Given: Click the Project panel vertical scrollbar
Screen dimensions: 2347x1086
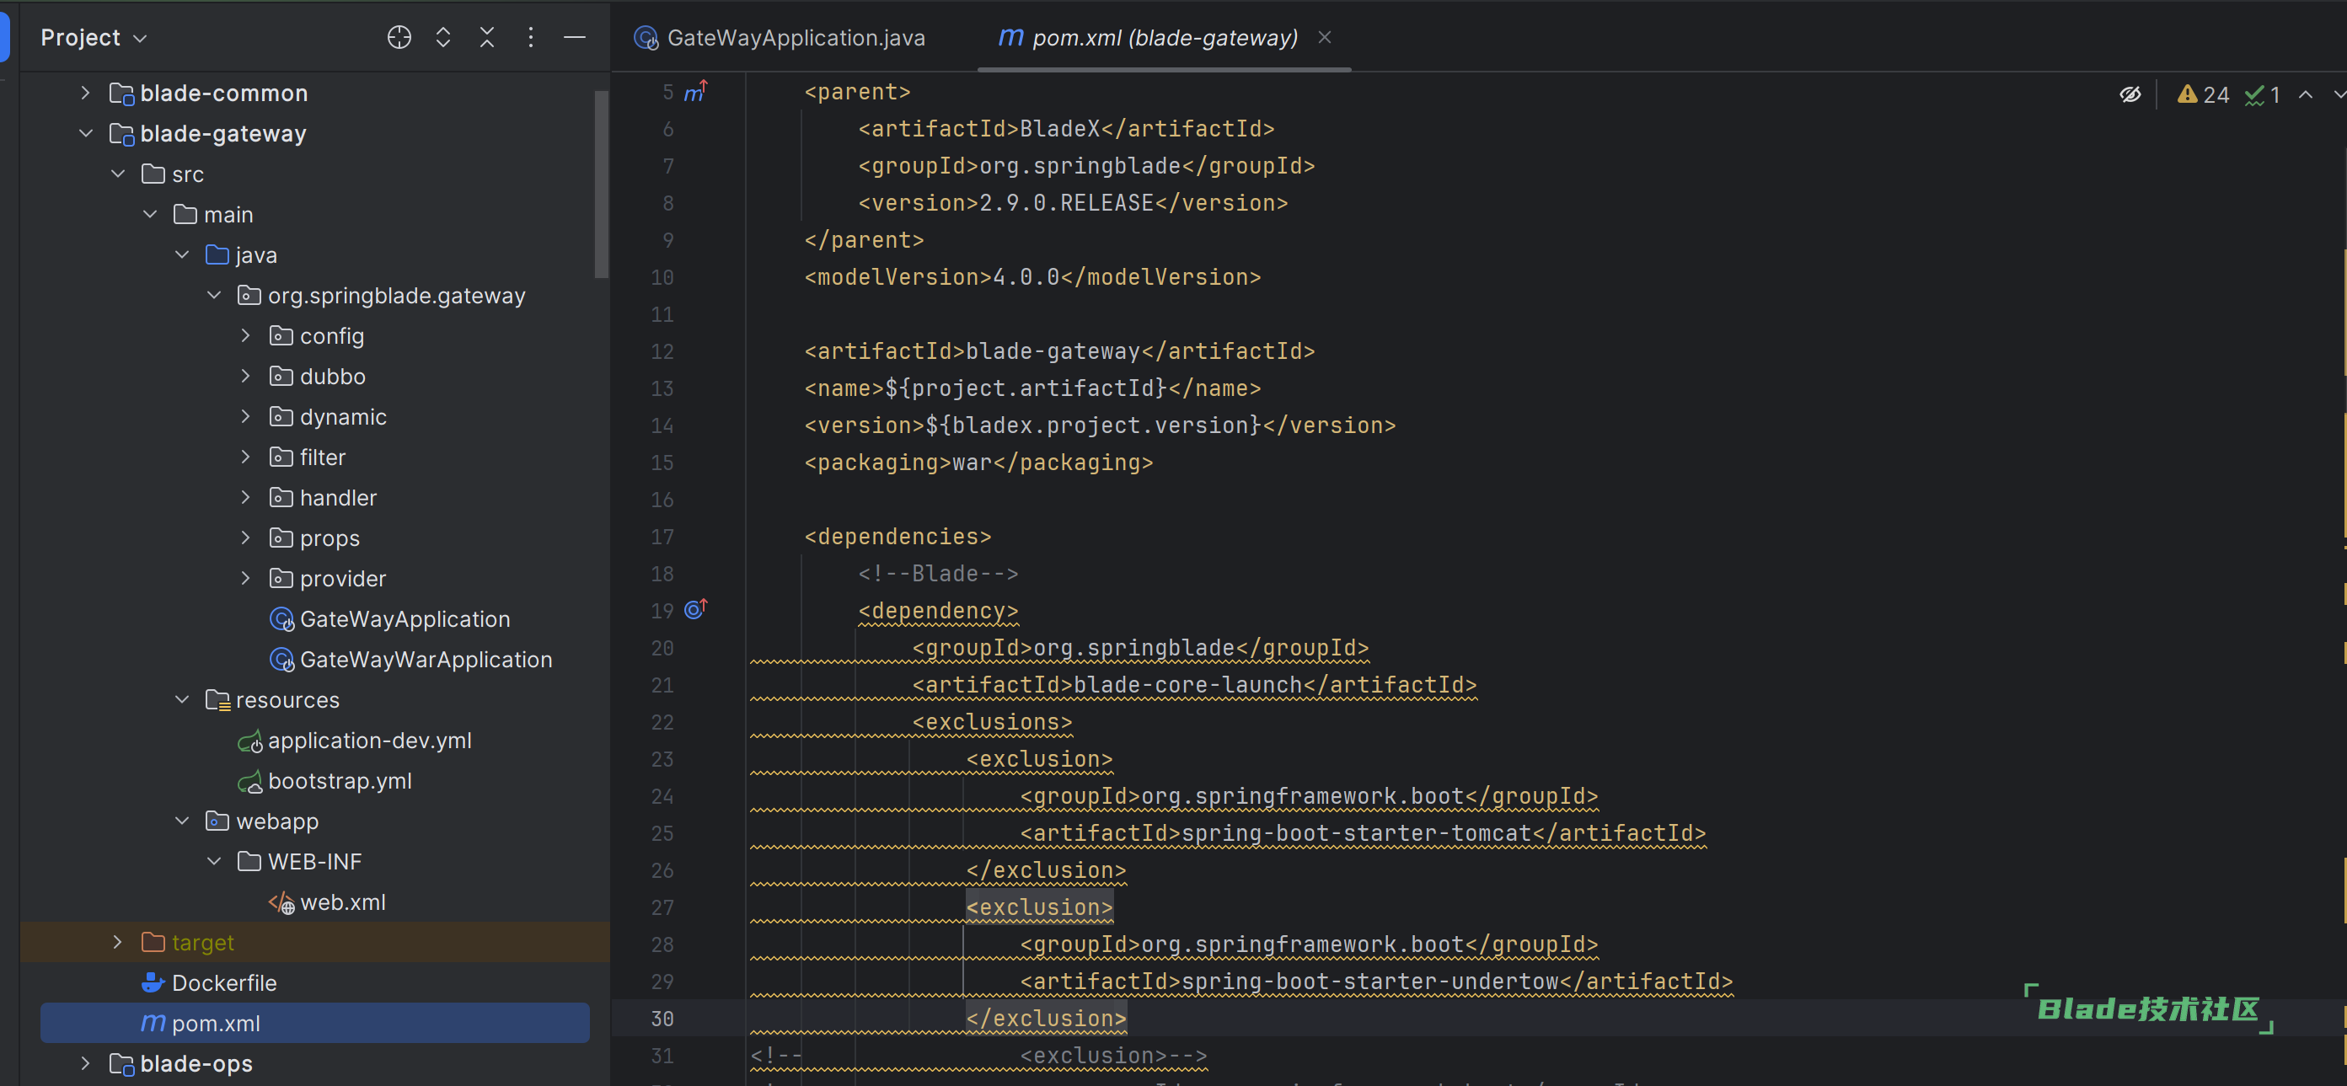Looking at the screenshot, I should [x=600, y=182].
